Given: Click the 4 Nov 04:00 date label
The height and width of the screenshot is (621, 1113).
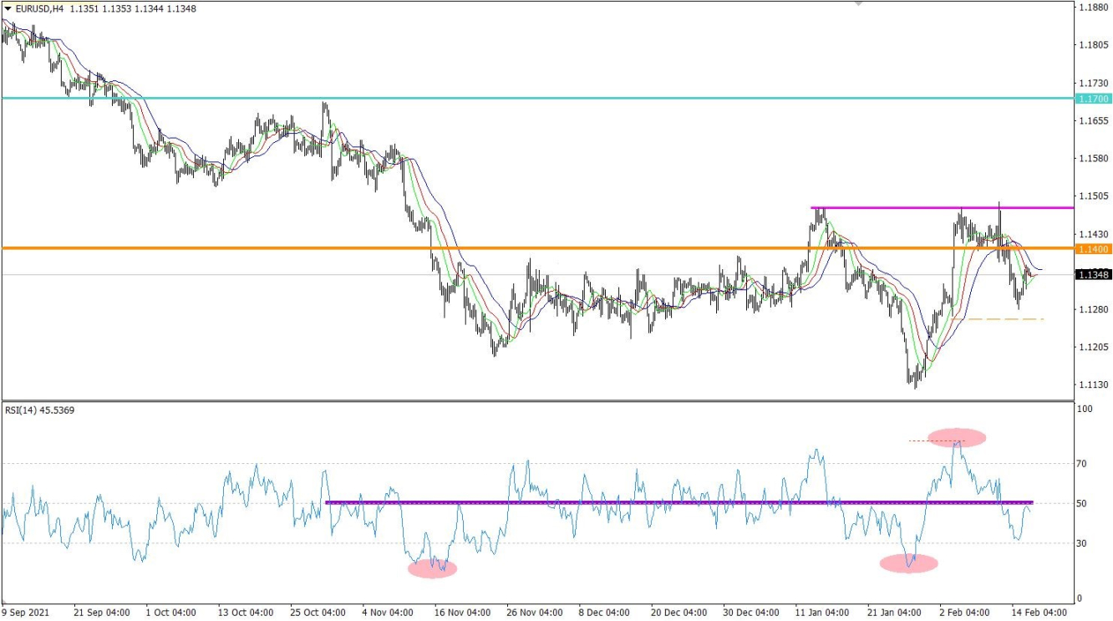Looking at the screenshot, I should point(389,613).
